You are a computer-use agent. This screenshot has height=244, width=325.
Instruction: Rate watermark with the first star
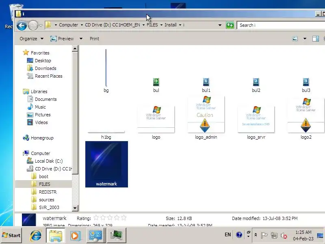[96, 218]
